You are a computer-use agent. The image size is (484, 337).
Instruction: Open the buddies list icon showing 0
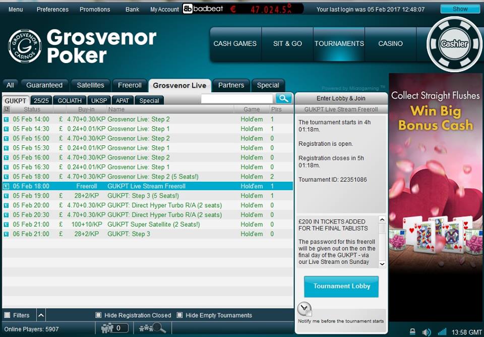point(114,328)
